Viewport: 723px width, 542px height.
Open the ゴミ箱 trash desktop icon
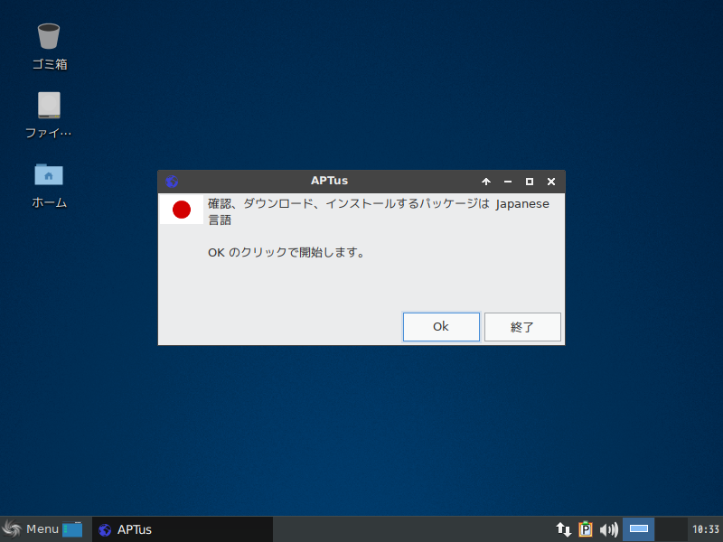(x=49, y=47)
